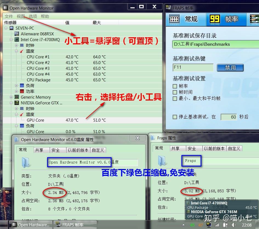Open the network signal tray icon
This screenshot has height=229, width=259.
tap(217, 225)
